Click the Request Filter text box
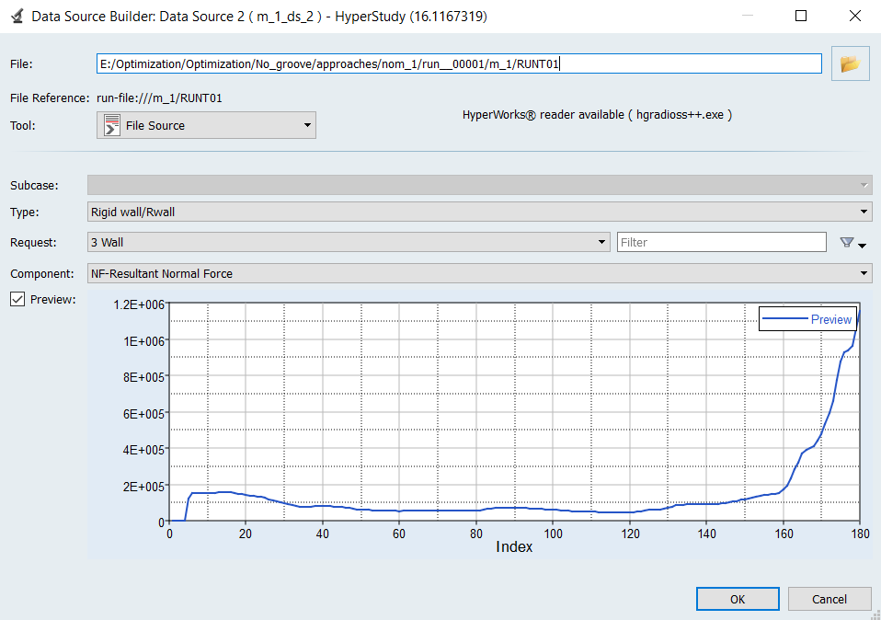This screenshot has width=881, height=620. [721, 242]
